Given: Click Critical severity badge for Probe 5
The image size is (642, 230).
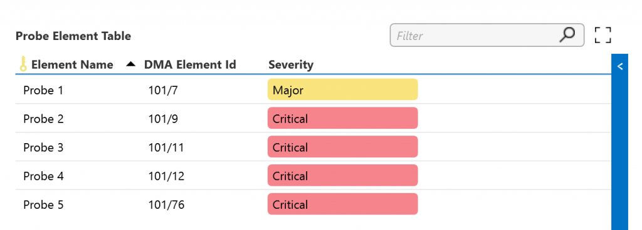Looking at the screenshot, I should 343,204.
